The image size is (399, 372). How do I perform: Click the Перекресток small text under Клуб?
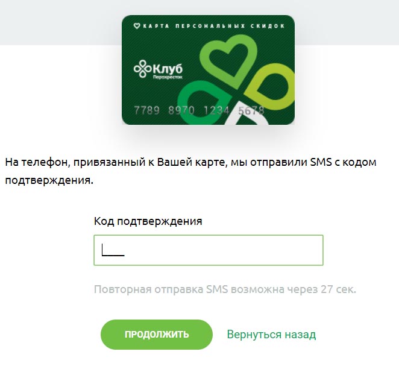click(168, 77)
